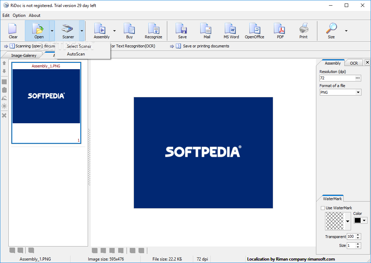
Task: Click the 72 dpi status bar text
Action: pos(202,259)
